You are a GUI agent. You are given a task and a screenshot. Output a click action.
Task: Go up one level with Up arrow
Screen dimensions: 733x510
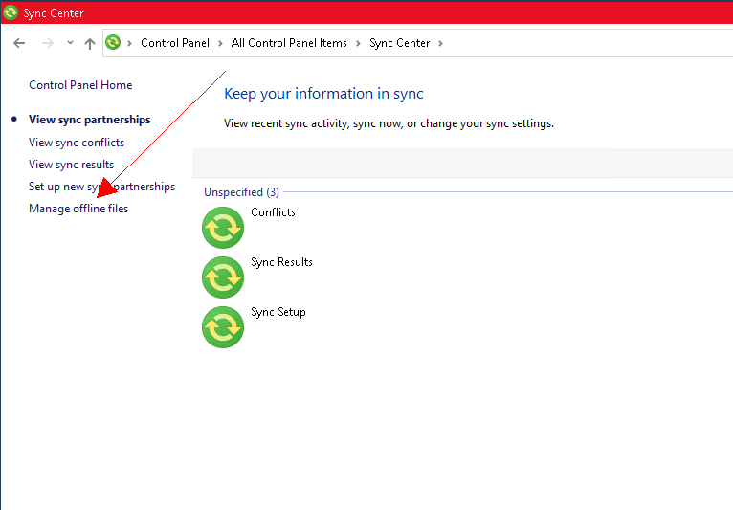click(x=90, y=43)
